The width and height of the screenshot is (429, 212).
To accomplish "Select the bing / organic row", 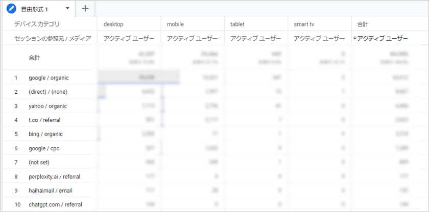I will [45, 134].
